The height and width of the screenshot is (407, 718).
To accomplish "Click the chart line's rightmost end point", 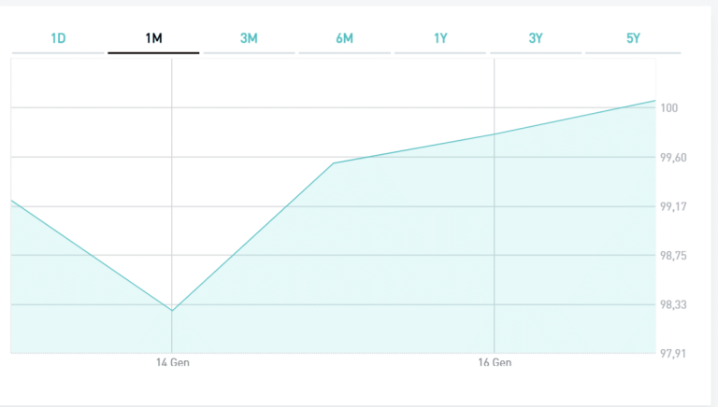I will pos(655,100).
